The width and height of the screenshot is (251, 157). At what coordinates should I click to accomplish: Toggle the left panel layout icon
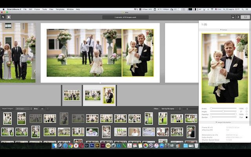233,17
